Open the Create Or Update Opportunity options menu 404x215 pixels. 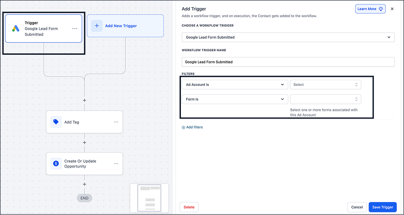(116, 163)
